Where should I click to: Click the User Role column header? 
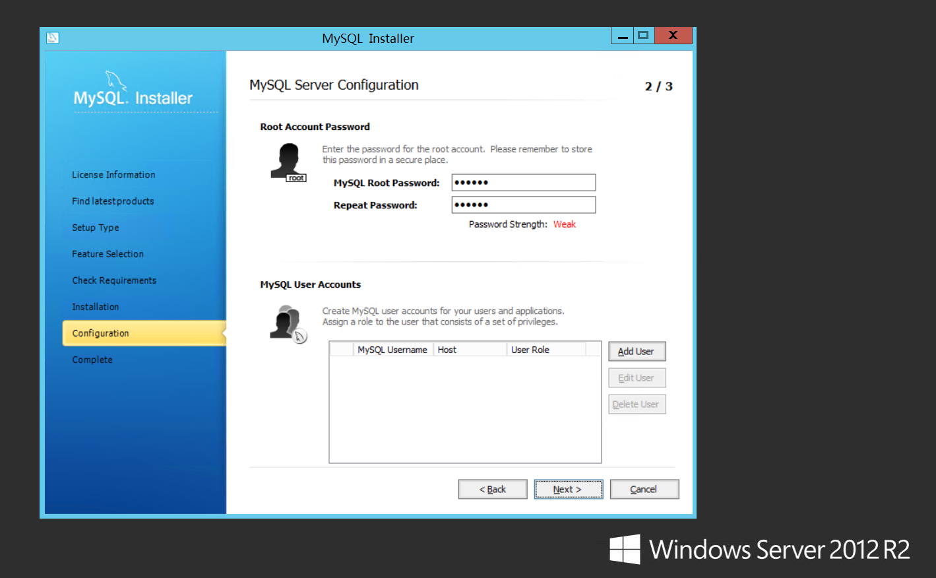pos(546,350)
